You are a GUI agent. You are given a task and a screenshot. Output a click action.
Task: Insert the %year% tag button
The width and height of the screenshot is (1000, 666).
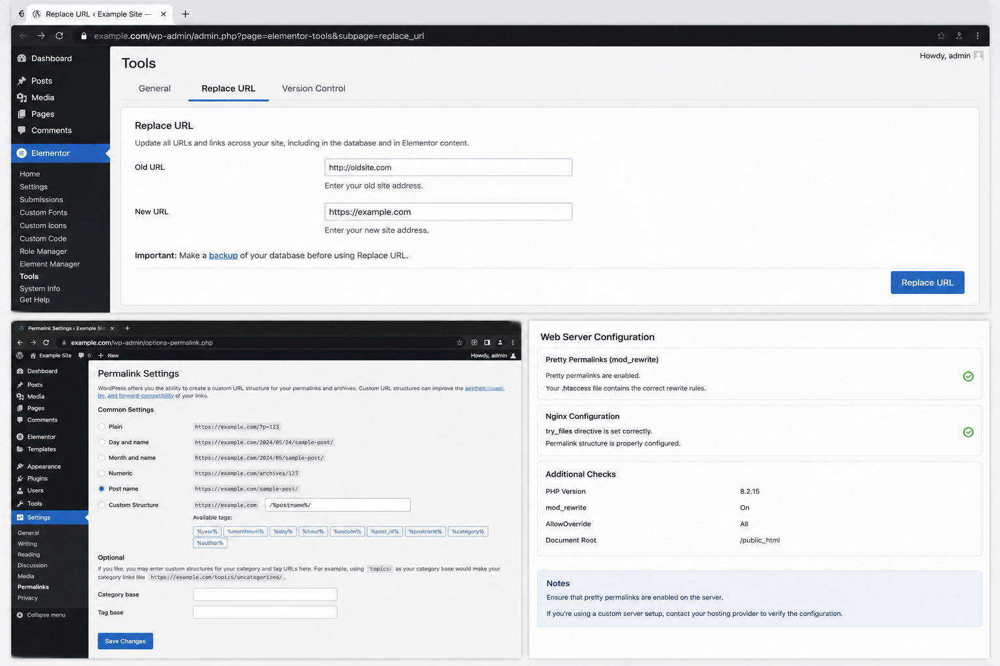pyautogui.click(x=207, y=531)
